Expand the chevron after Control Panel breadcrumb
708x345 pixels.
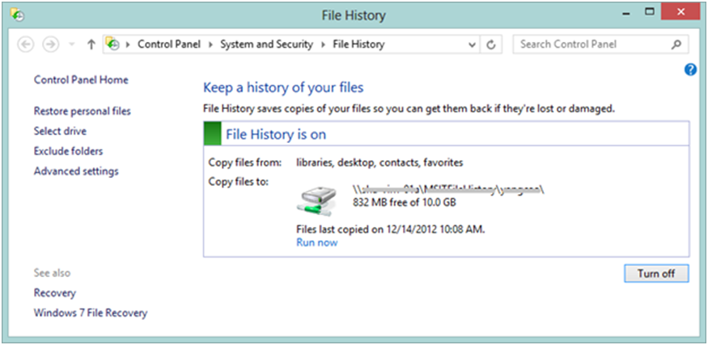point(210,44)
